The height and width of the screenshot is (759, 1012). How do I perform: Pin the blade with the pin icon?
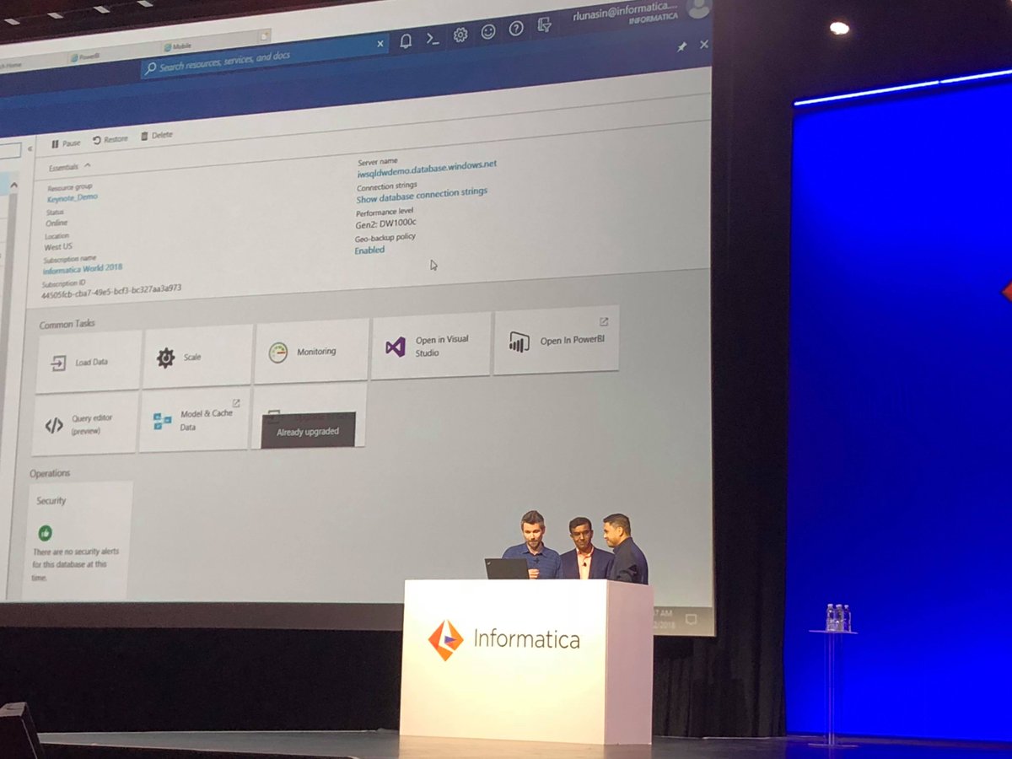pos(681,48)
